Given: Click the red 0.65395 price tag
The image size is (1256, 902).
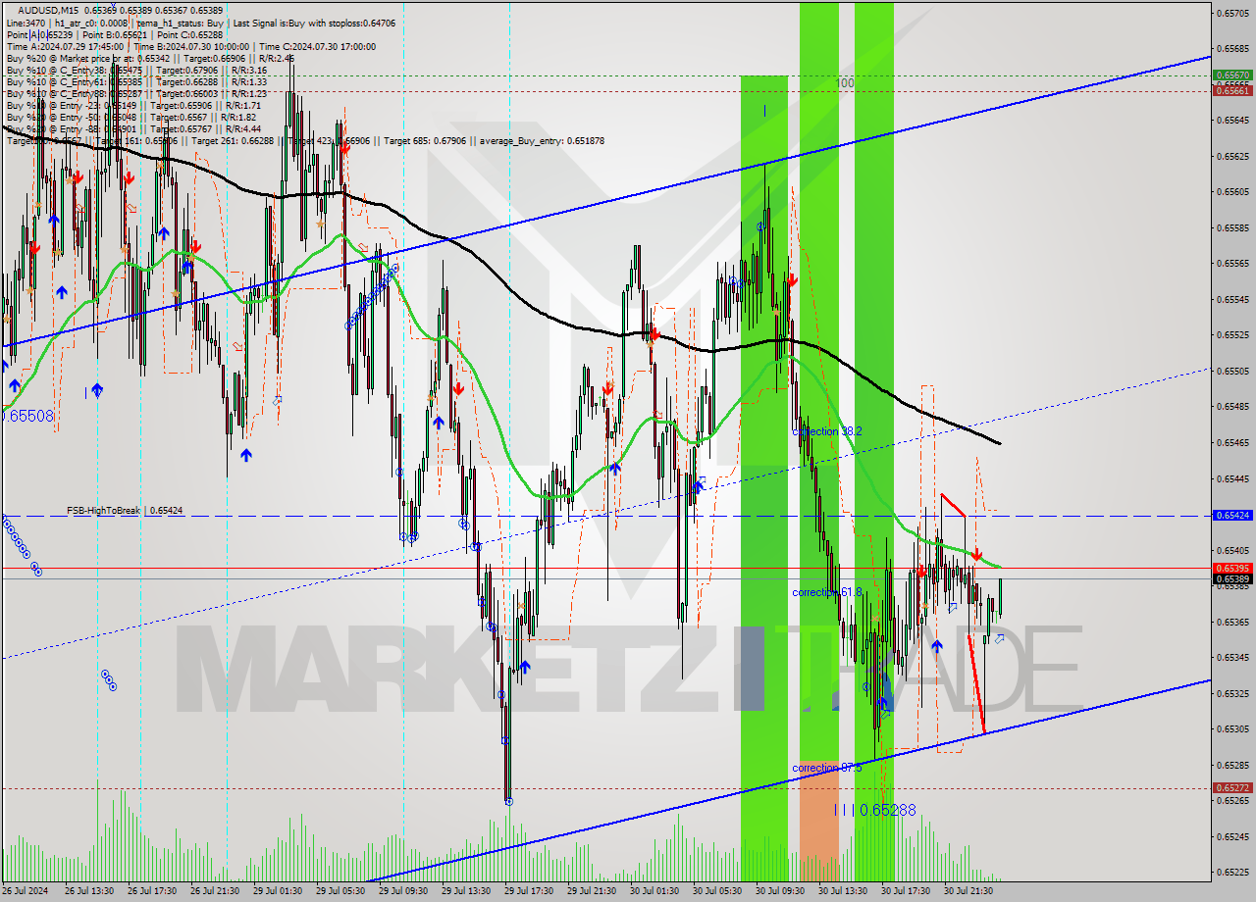Looking at the screenshot, I should [x=1232, y=568].
